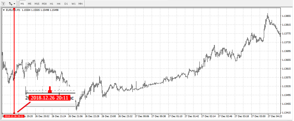The image size is (294, 121).
Task: Click the 26 Dec 21:56 time label
Action: click(76, 116)
